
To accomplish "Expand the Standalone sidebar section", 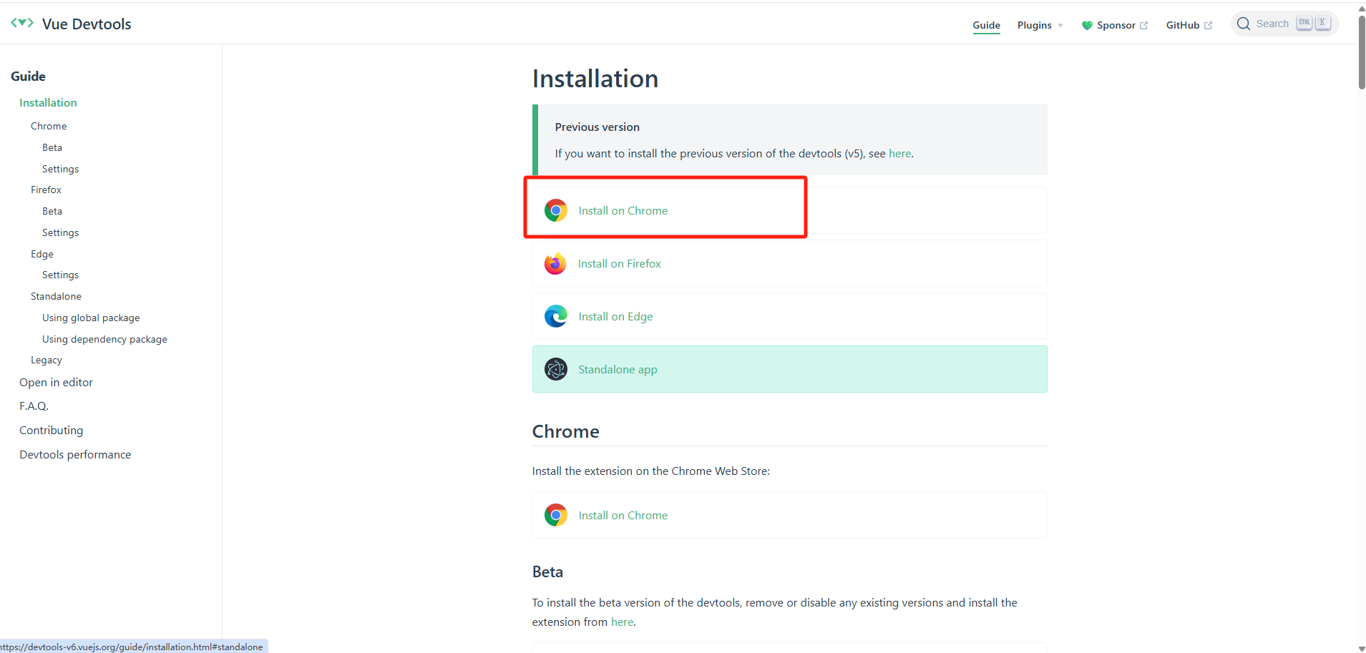I will [56, 295].
